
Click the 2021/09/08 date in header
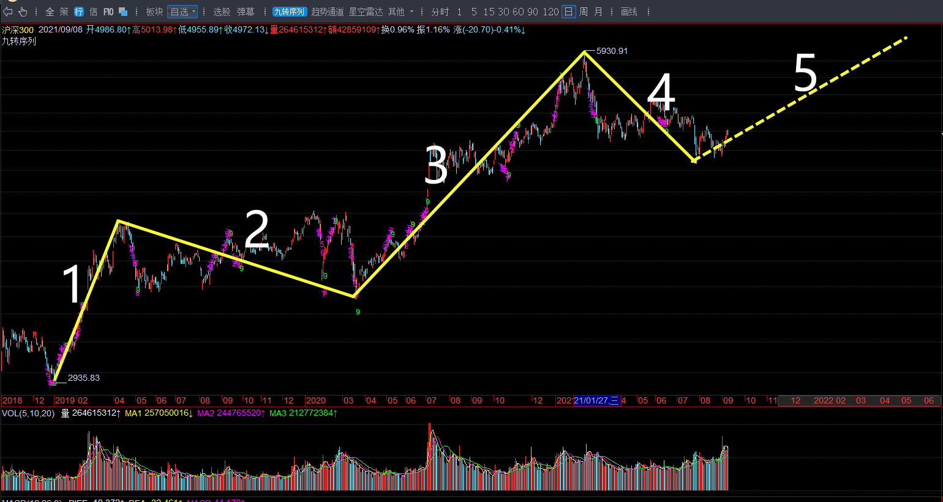(x=61, y=29)
